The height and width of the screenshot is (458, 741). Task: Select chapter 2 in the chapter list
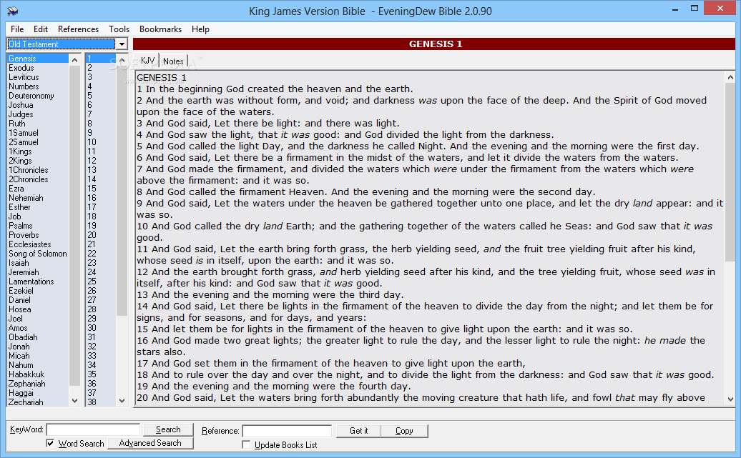[x=101, y=68]
